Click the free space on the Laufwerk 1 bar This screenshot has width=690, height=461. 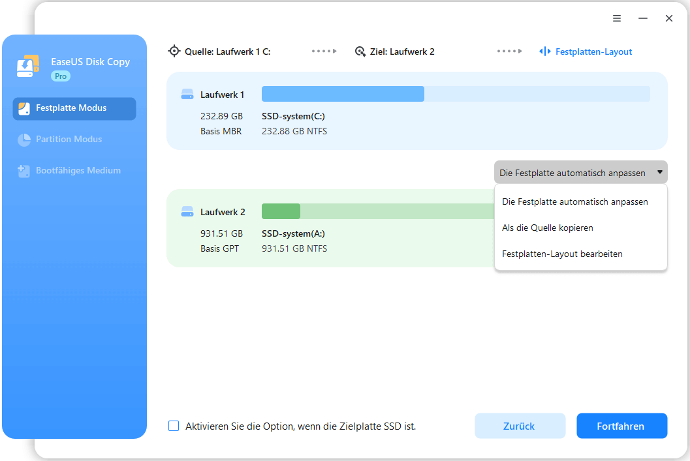[x=537, y=94]
